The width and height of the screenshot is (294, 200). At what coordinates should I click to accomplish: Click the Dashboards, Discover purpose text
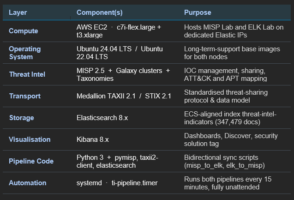click(231, 139)
